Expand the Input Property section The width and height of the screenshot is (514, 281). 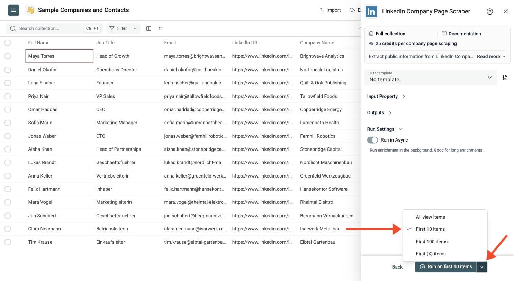386,96
